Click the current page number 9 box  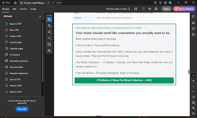tap(193, 76)
